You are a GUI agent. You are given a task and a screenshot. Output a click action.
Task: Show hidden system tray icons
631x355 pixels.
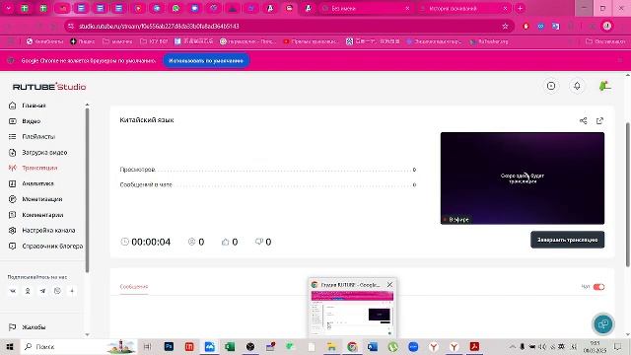click(x=513, y=346)
